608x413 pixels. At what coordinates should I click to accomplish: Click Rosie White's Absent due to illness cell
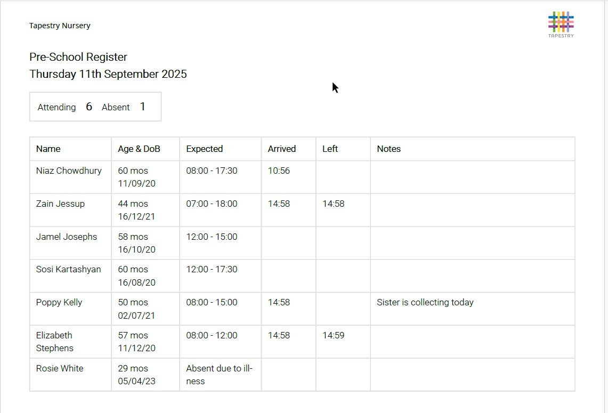click(218, 375)
